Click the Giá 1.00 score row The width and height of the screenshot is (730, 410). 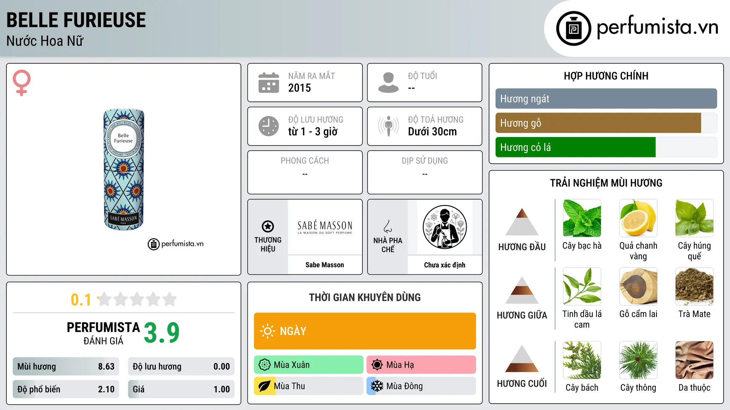[x=181, y=389]
